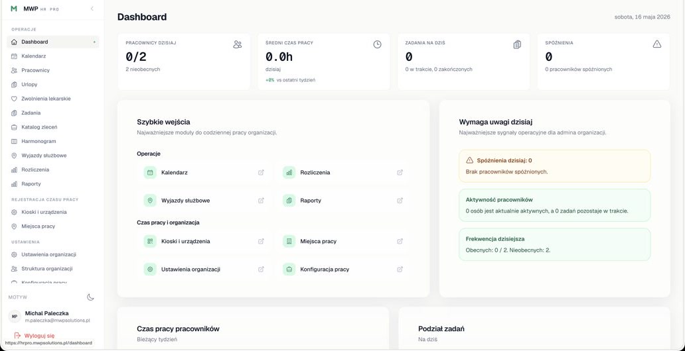
Task: Click external-link icon on Ustawienia organizacji tile
Action: click(x=261, y=270)
